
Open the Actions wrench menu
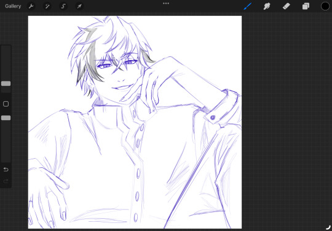tap(31, 6)
